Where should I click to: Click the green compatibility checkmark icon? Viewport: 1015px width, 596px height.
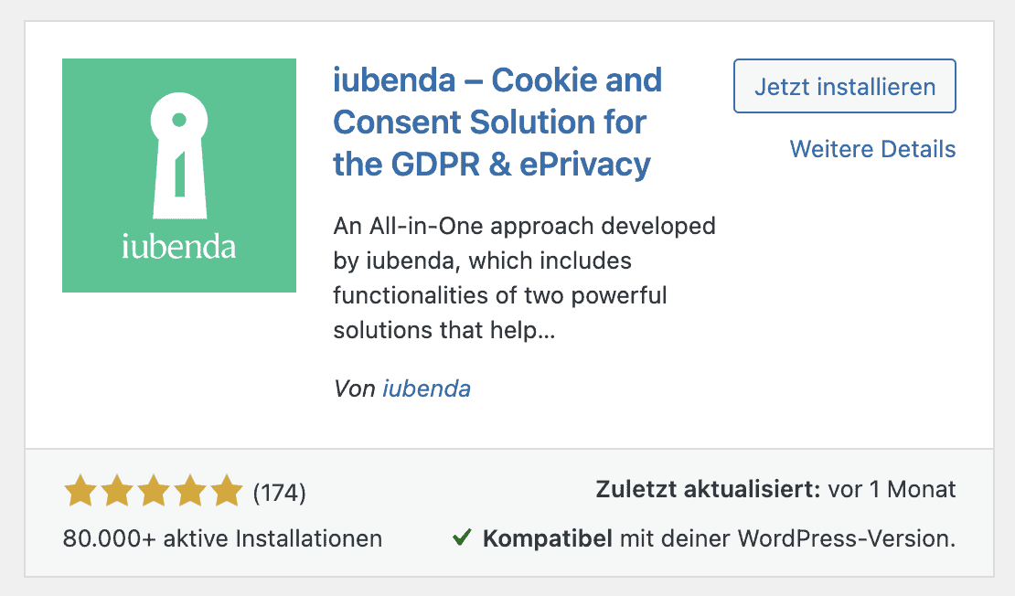click(462, 537)
